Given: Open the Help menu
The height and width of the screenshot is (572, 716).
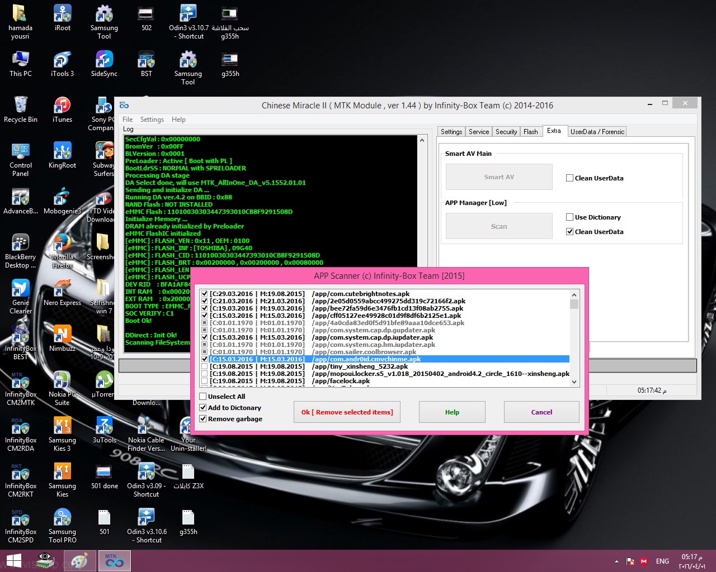Looking at the screenshot, I should (178, 120).
